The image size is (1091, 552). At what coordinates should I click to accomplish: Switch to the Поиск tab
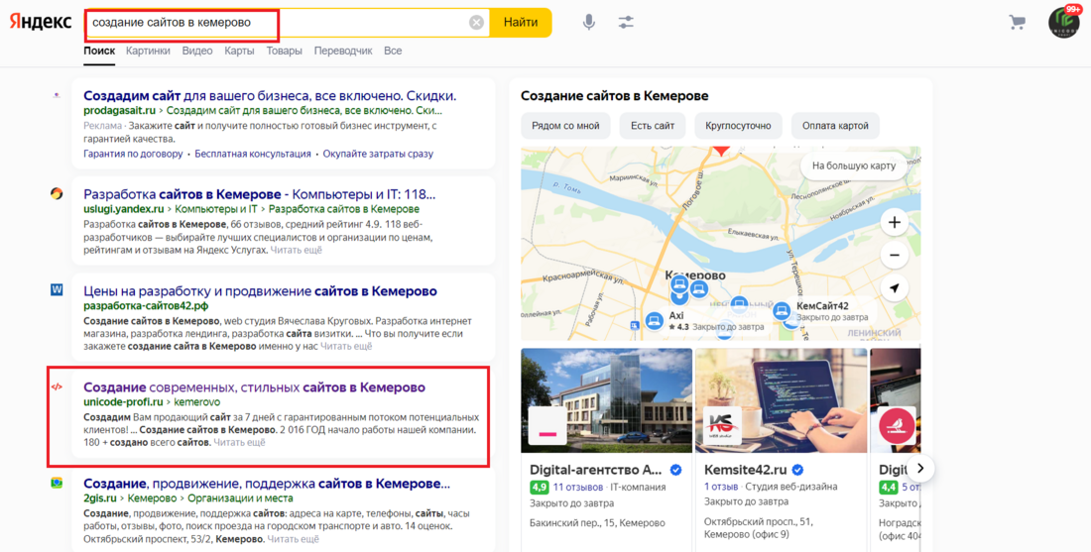99,51
